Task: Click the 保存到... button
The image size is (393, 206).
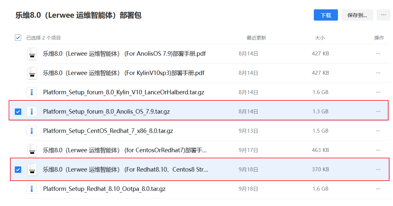Action: click(x=357, y=15)
